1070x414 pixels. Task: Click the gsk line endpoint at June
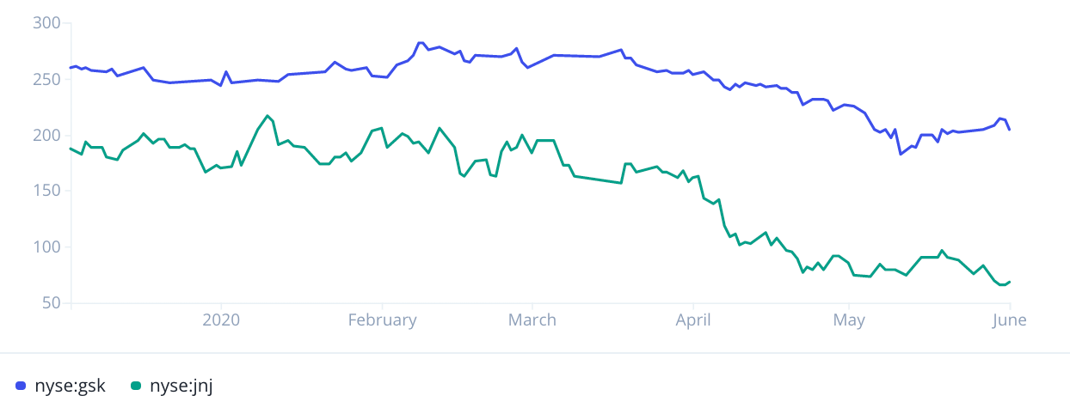pyautogui.click(x=1009, y=130)
